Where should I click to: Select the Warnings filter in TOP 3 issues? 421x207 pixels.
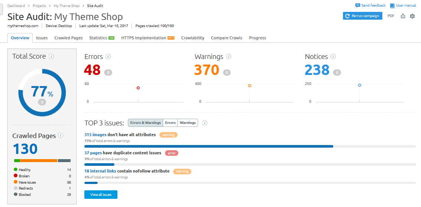(x=188, y=123)
